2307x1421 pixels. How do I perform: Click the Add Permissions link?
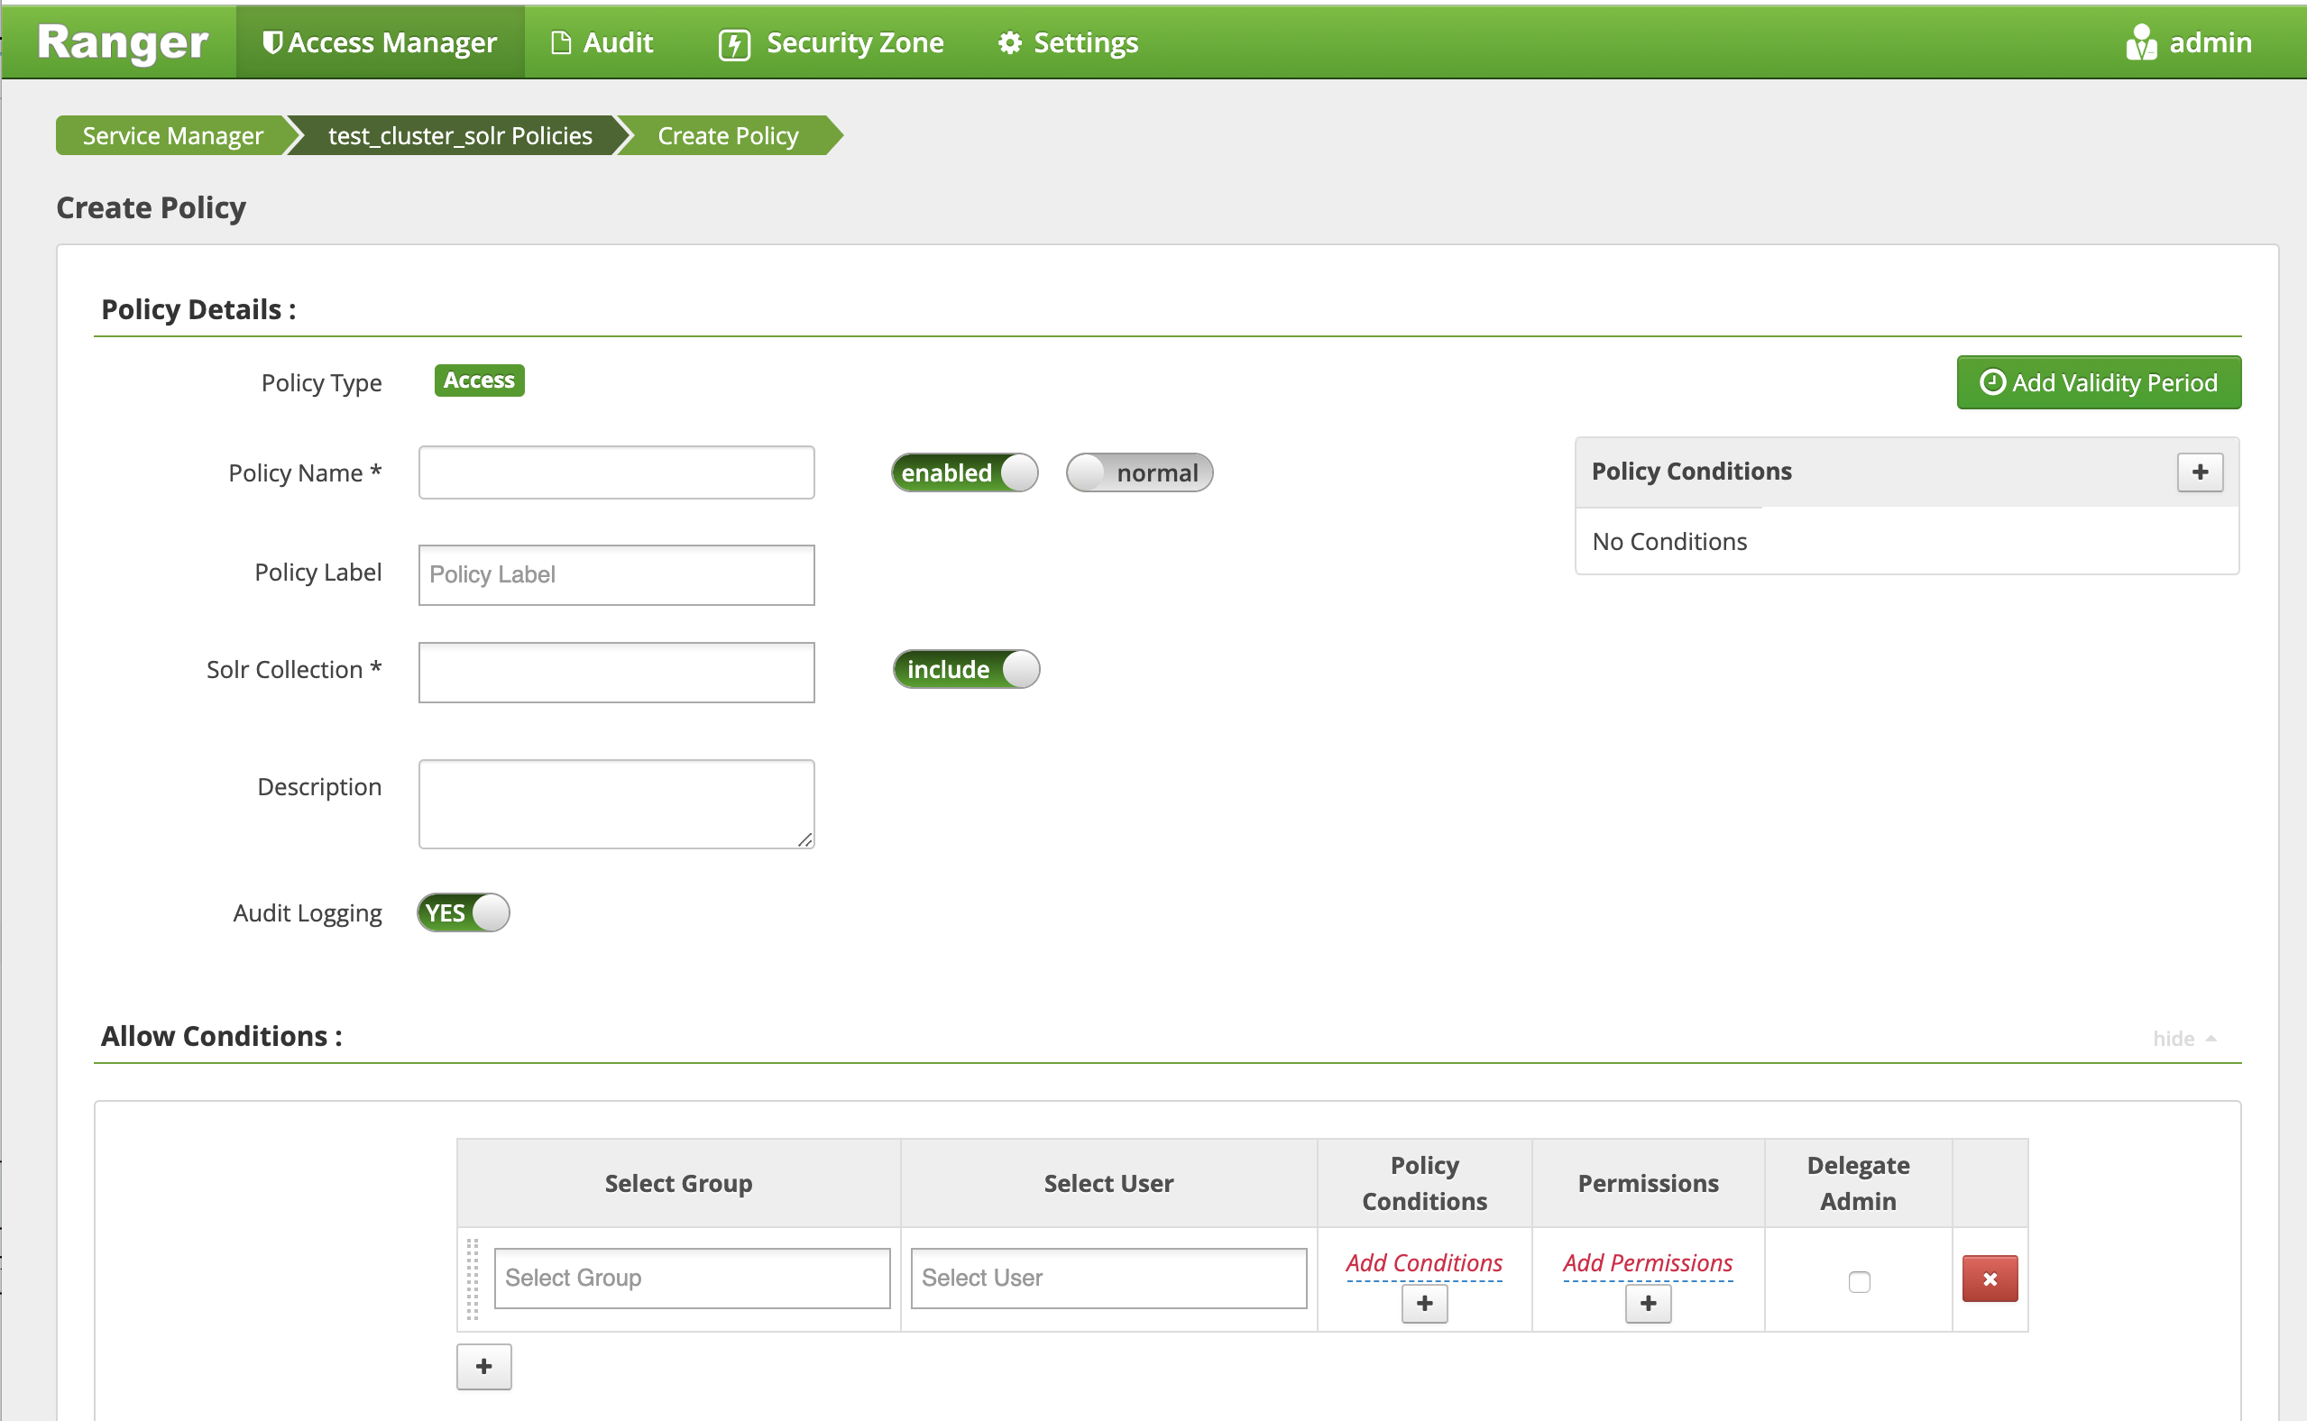pyautogui.click(x=1647, y=1263)
